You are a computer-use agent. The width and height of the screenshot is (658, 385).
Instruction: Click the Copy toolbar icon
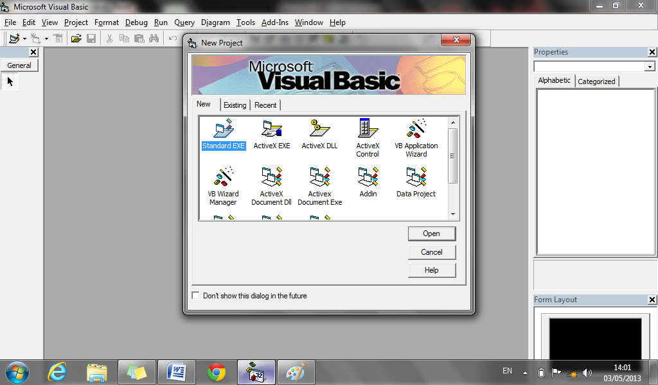pos(124,38)
